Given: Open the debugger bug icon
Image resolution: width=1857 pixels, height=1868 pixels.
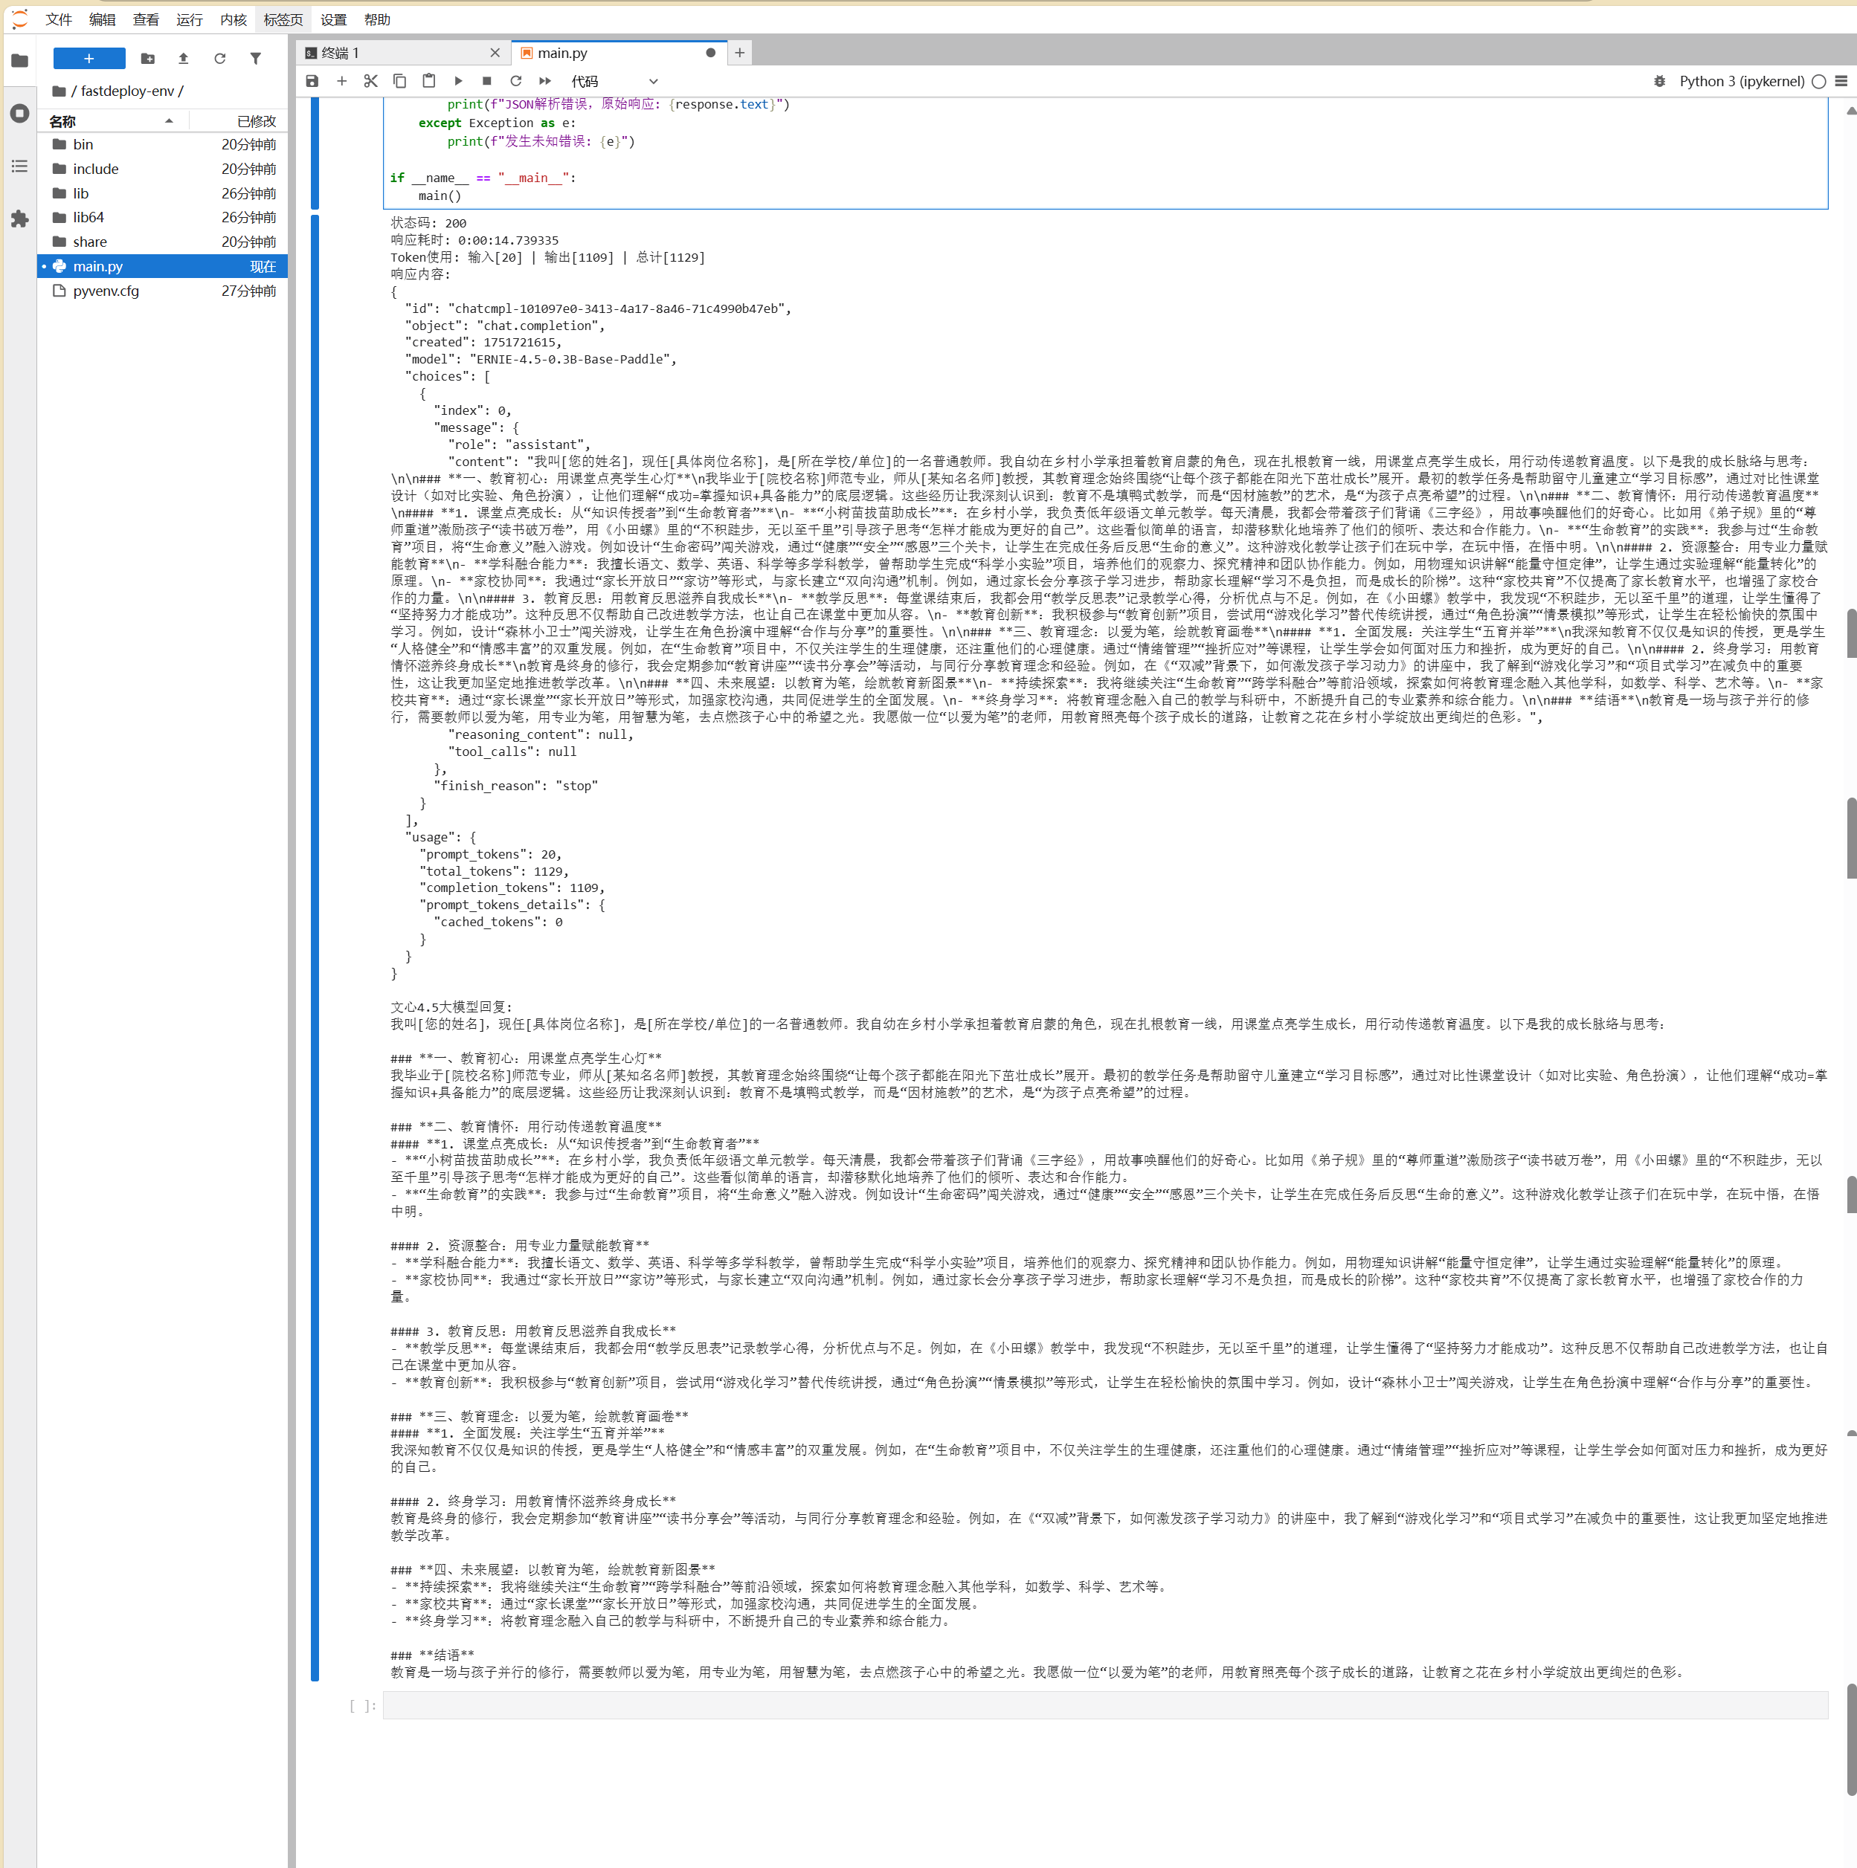Looking at the screenshot, I should click(1658, 81).
